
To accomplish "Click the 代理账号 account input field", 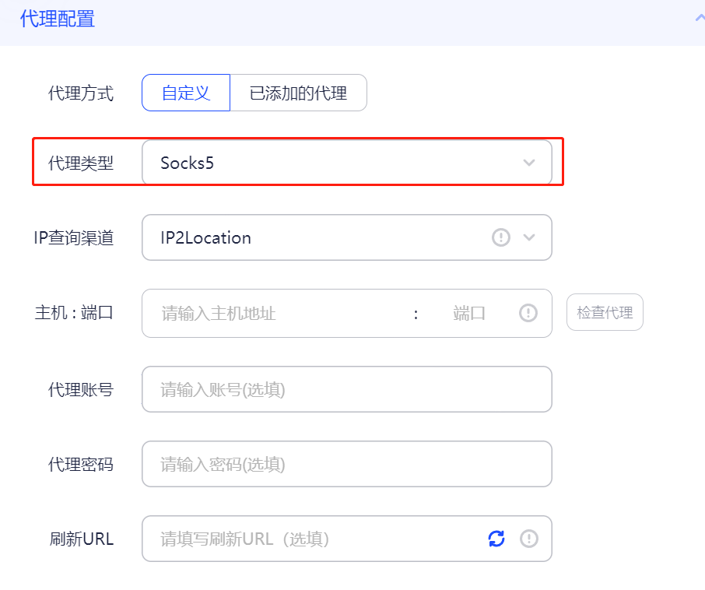I will [346, 389].
